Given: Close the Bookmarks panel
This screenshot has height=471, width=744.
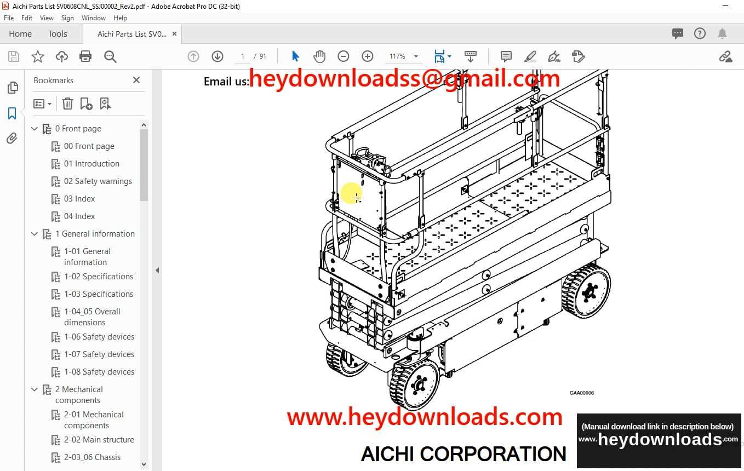Looking at the screenshot, I should [x=136, y=80].
